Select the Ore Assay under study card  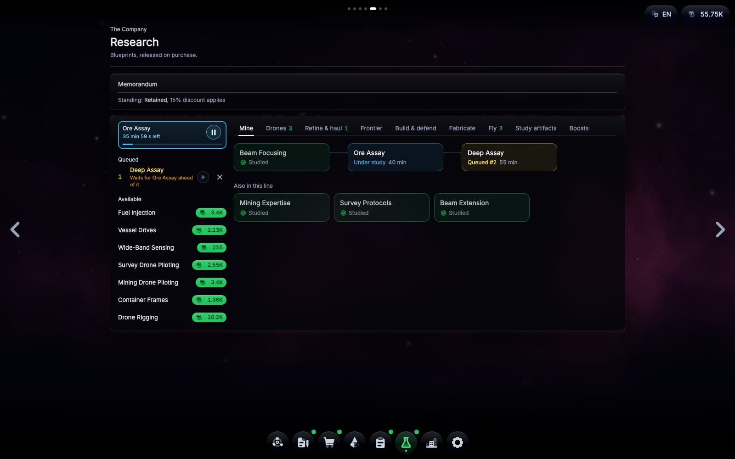pyautogui.click(x=396, y=157)
